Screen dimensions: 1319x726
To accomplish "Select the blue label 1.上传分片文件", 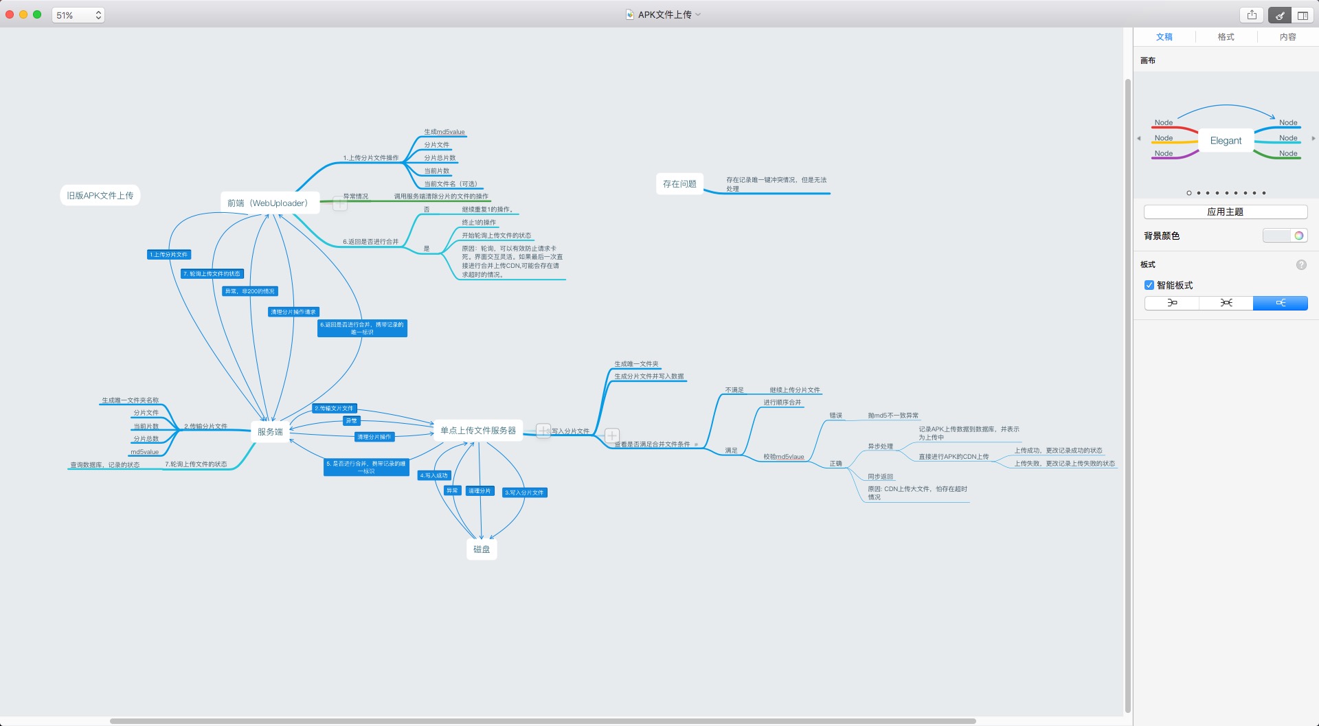I will [169, 255].
